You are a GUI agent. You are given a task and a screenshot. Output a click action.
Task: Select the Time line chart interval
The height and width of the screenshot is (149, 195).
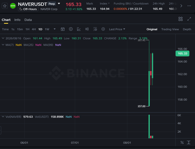(x=5, y=29)
